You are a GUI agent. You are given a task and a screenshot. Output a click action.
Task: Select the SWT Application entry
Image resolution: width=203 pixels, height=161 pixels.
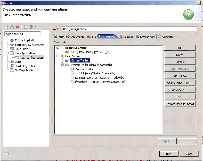(x=25, y=70)
